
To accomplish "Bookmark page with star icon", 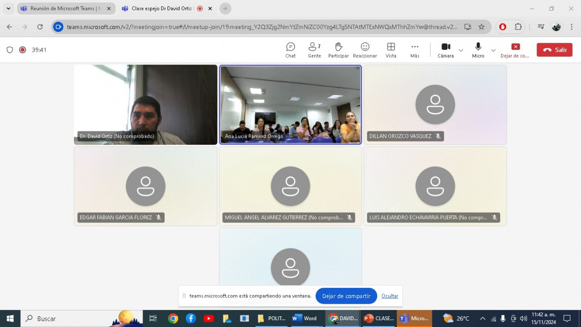I will [481, 27].
